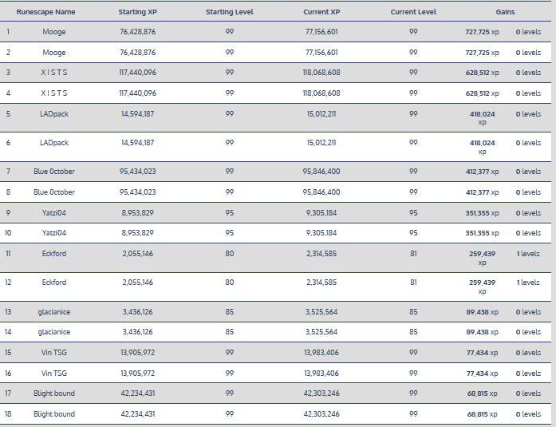Click 1 levels gain in row 12
Screen dimensions: 556x427
[528, 283]
